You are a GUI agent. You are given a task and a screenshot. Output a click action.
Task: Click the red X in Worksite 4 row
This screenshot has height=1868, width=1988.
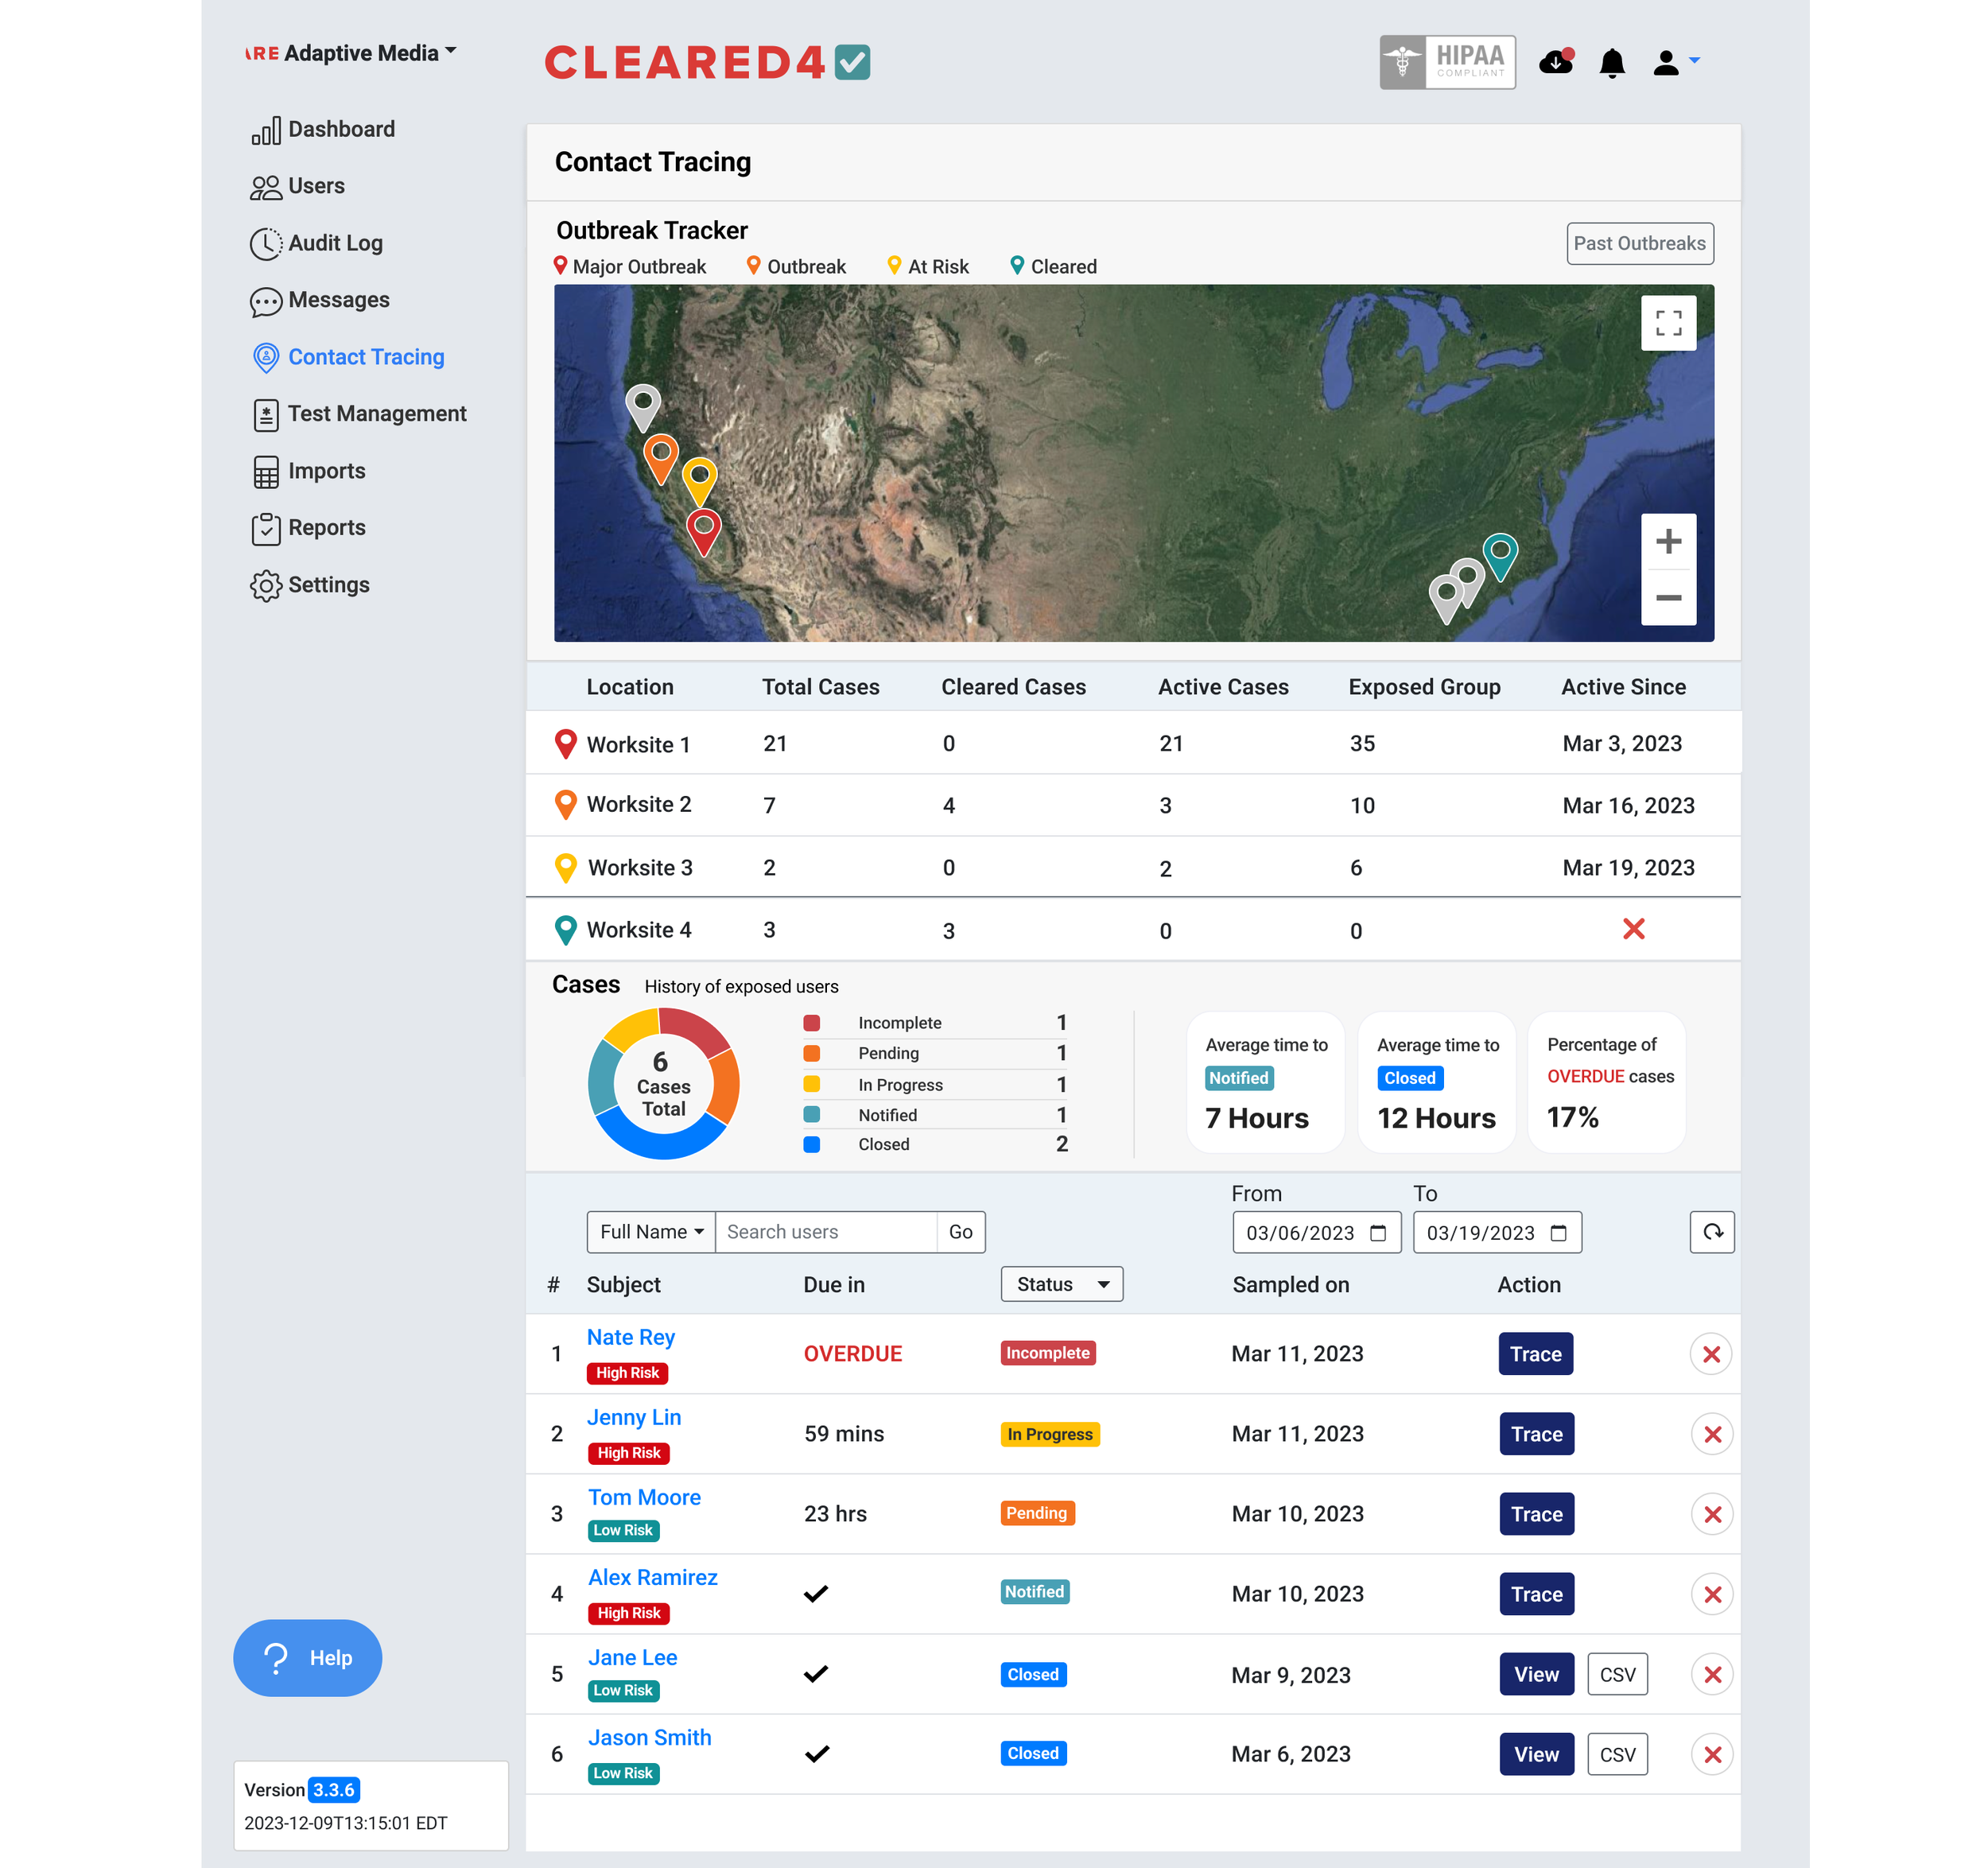(x=1633, y=929)
